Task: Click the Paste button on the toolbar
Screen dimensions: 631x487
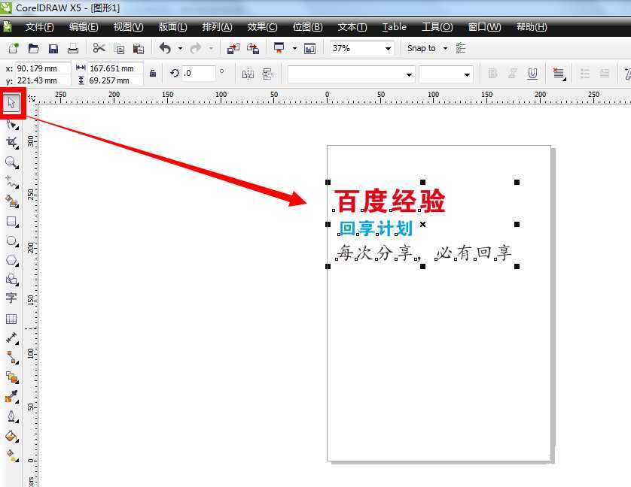Action: 138,48
